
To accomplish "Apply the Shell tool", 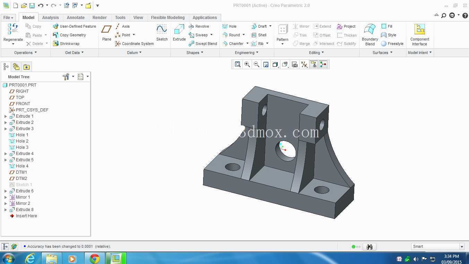I will point(259,35).
